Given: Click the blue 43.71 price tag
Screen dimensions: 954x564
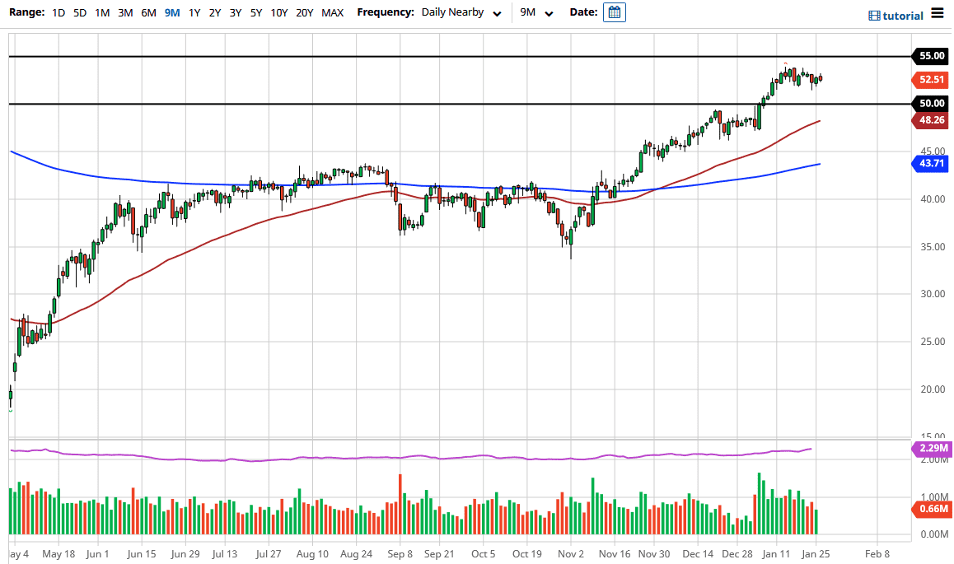Looking at the screenshot, I should point(930,164).
